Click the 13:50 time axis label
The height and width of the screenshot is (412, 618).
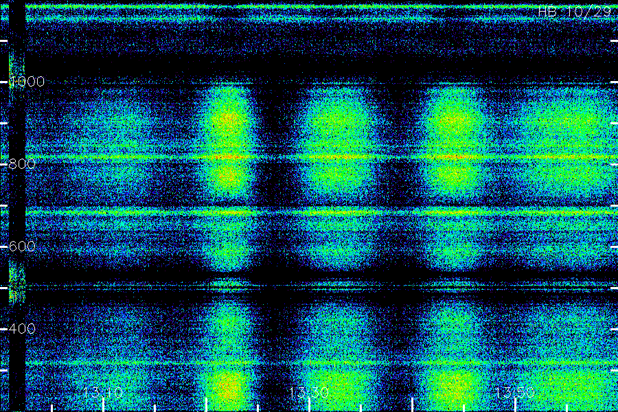515,392
